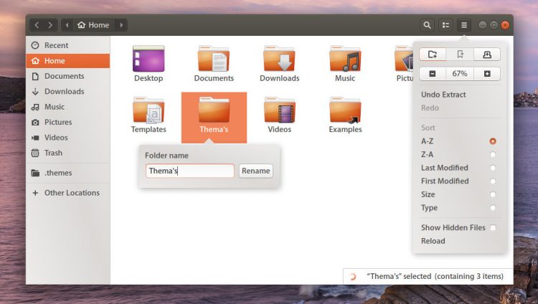Click the status bar selection text
This screenshot has height=304, width=538.
[435, 276]
